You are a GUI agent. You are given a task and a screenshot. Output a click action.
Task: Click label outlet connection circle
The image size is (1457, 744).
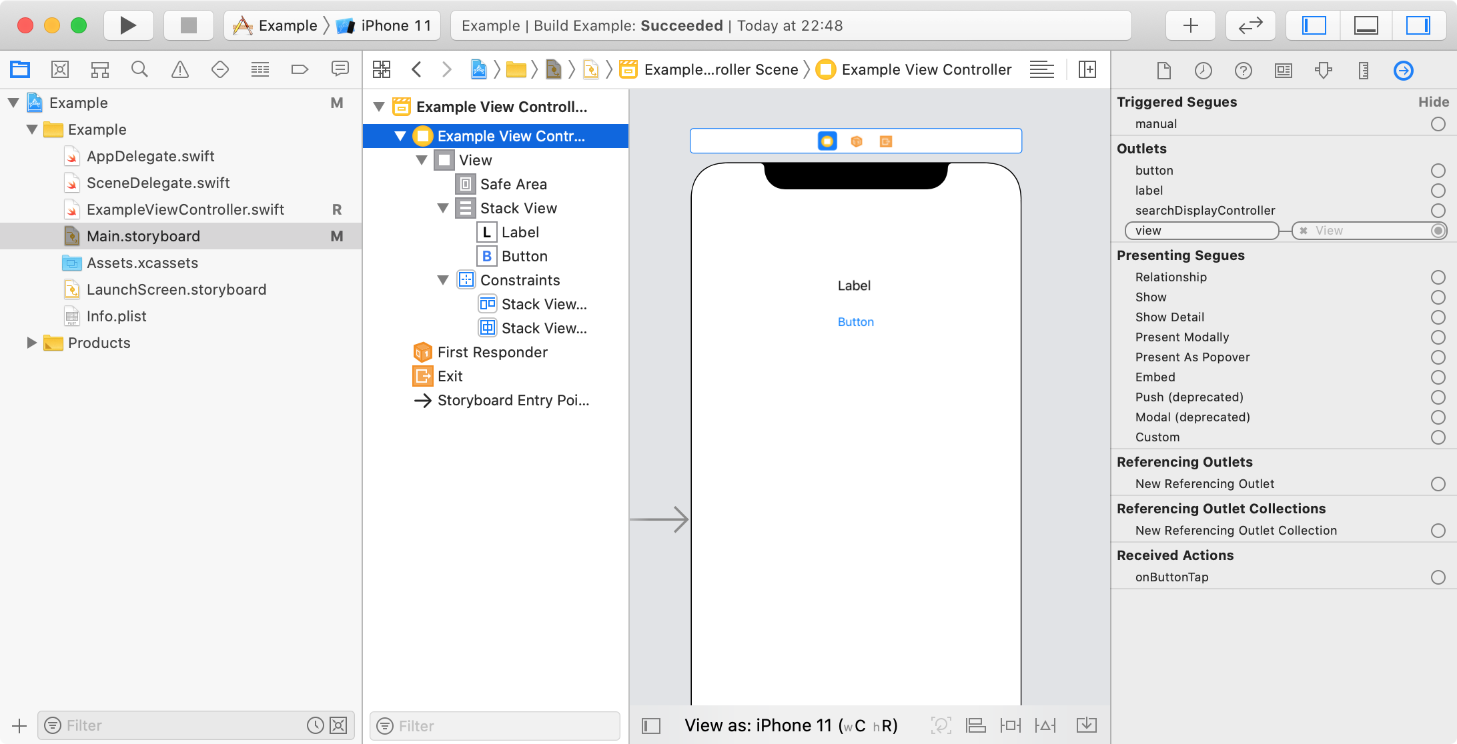[1438, 191]
